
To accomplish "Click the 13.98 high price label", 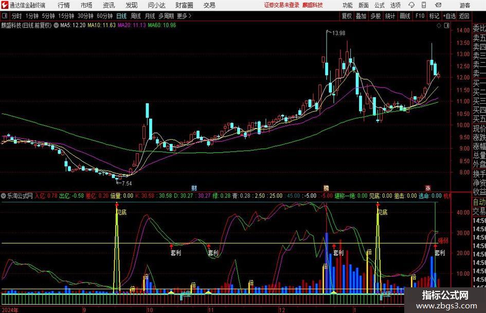I will [x=338, y=33].
